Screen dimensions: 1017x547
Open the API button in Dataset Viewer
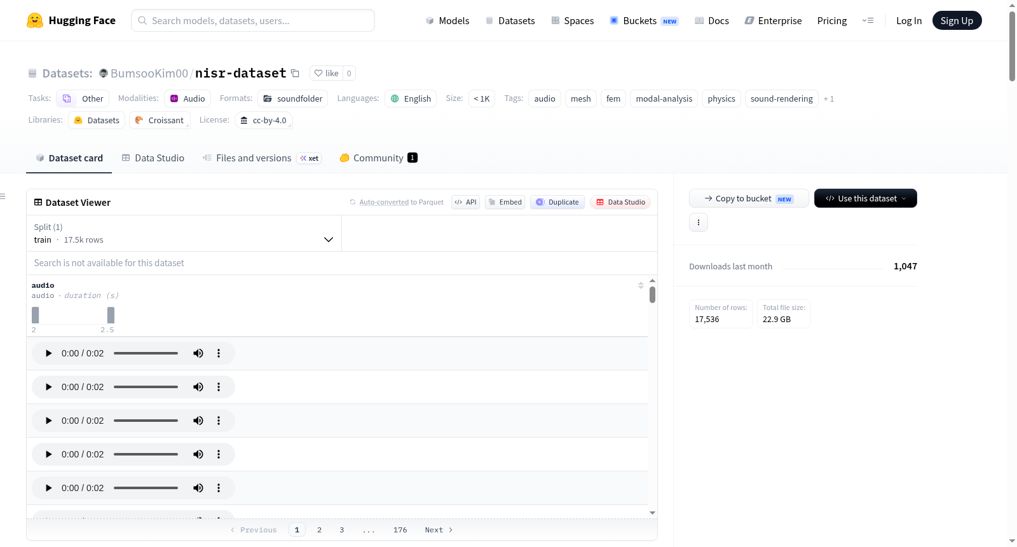[x=465, y=202]
